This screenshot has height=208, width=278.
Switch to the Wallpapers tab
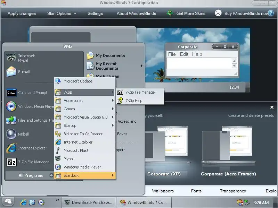[x=163, y=191]
